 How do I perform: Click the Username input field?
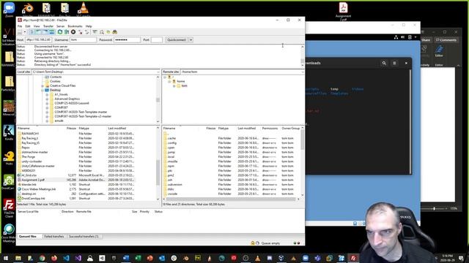(83, 39)
